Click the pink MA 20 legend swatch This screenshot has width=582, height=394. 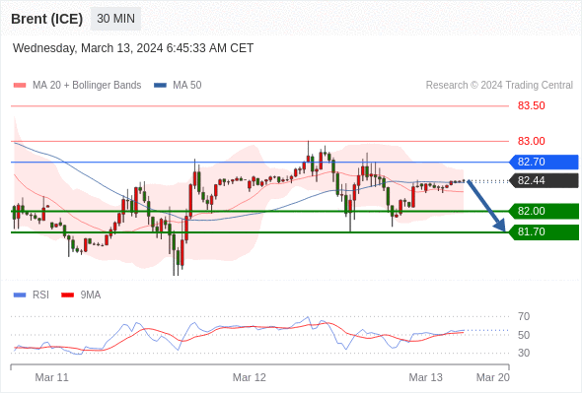coord(20,86)
